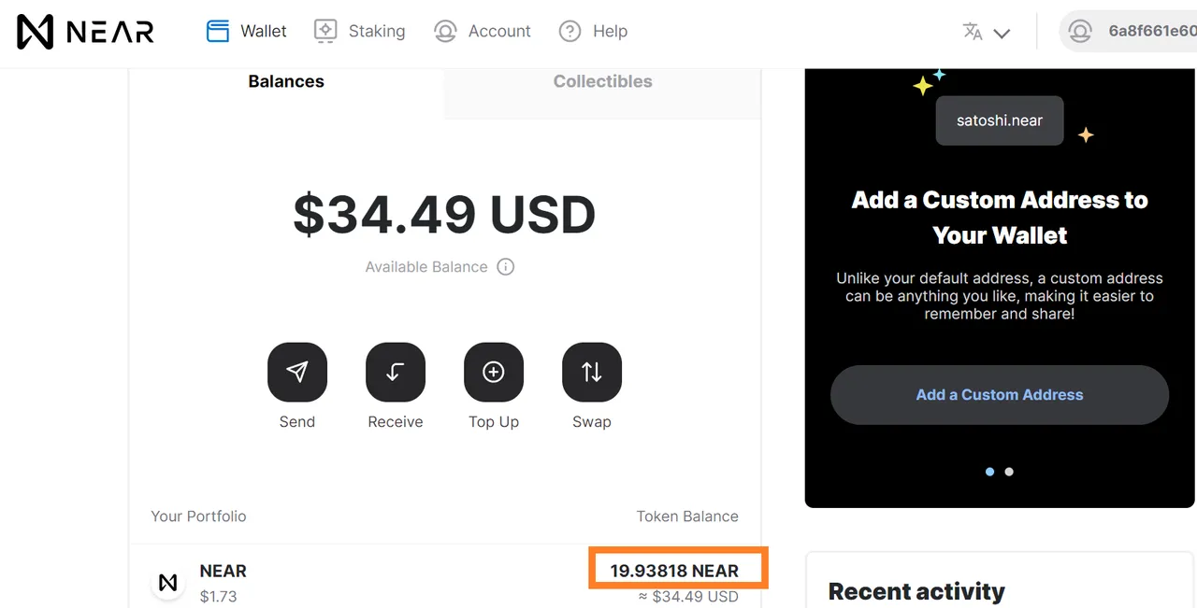Click the Send paper-plane icon button
1197x608 pixels.
pyautogui.click(x=297, y=373)
